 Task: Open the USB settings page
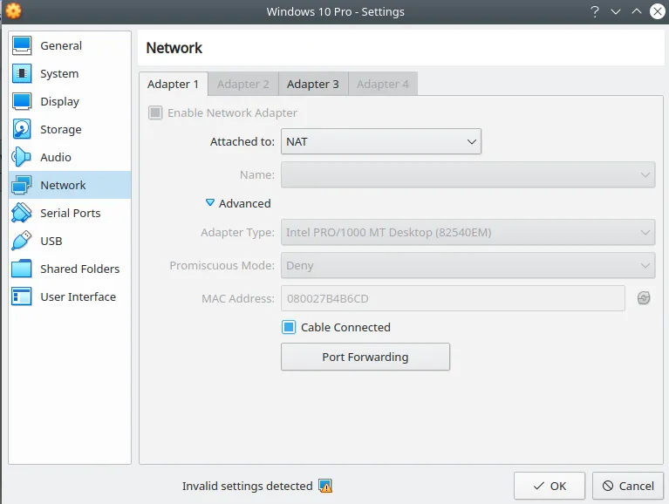pyautogui.click(x=70, y=241)
